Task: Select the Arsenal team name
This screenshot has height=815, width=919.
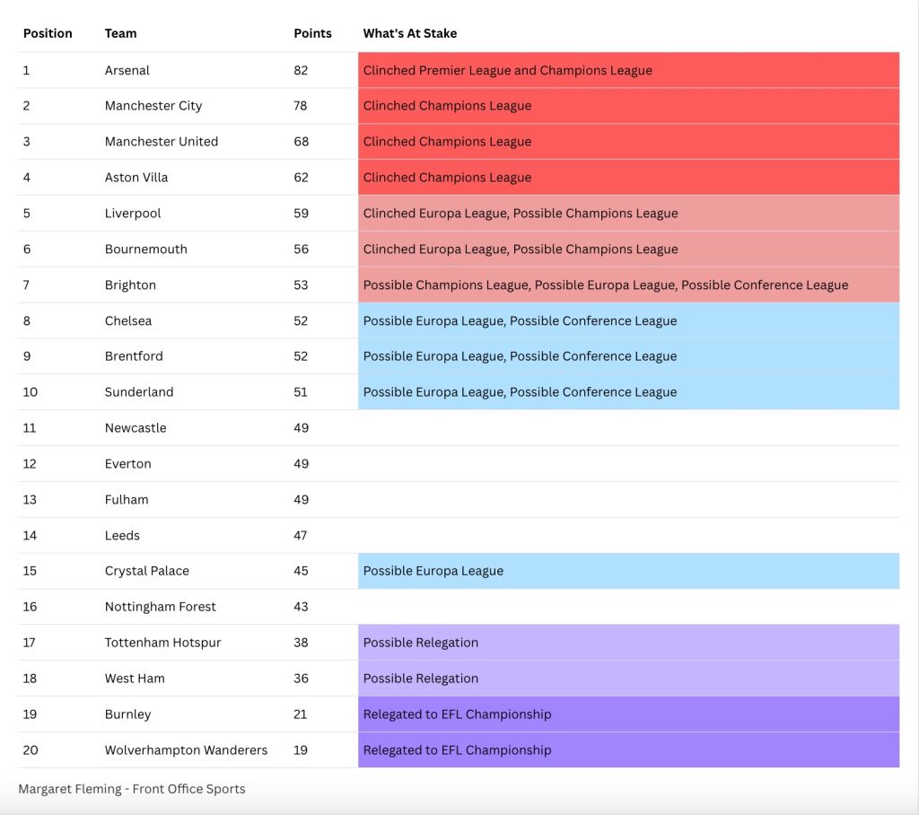Action: (x=127, y=70)
